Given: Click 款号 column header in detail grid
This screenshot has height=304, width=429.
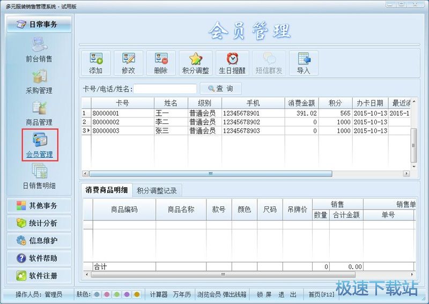Looking at the screenshot, I should click(219, 210).
